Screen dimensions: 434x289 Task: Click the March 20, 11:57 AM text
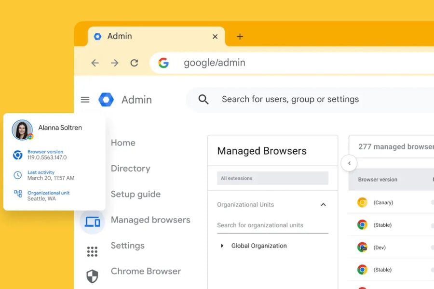click(51, 178)
